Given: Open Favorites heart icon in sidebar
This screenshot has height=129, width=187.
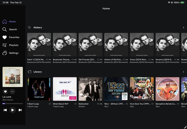Looking at the screenshot, I should (5, 37).
